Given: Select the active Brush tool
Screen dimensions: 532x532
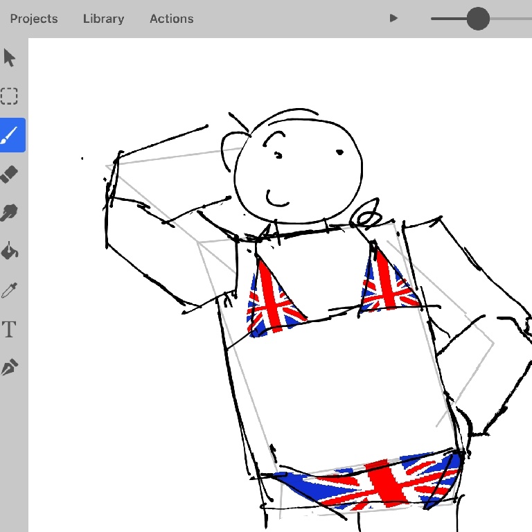Looking at the screenshot, I should tap(11, 135).
